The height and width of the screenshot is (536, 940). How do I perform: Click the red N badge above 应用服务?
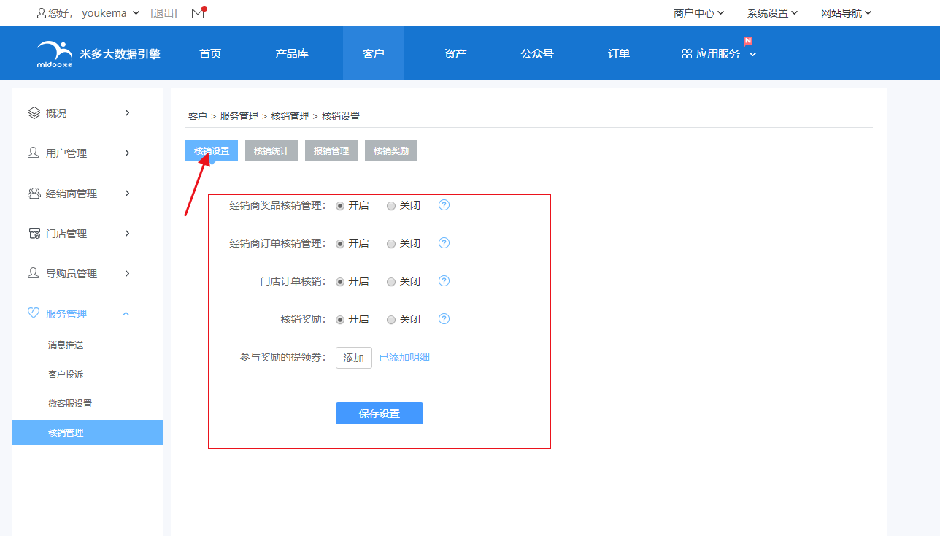click(748, 40)
